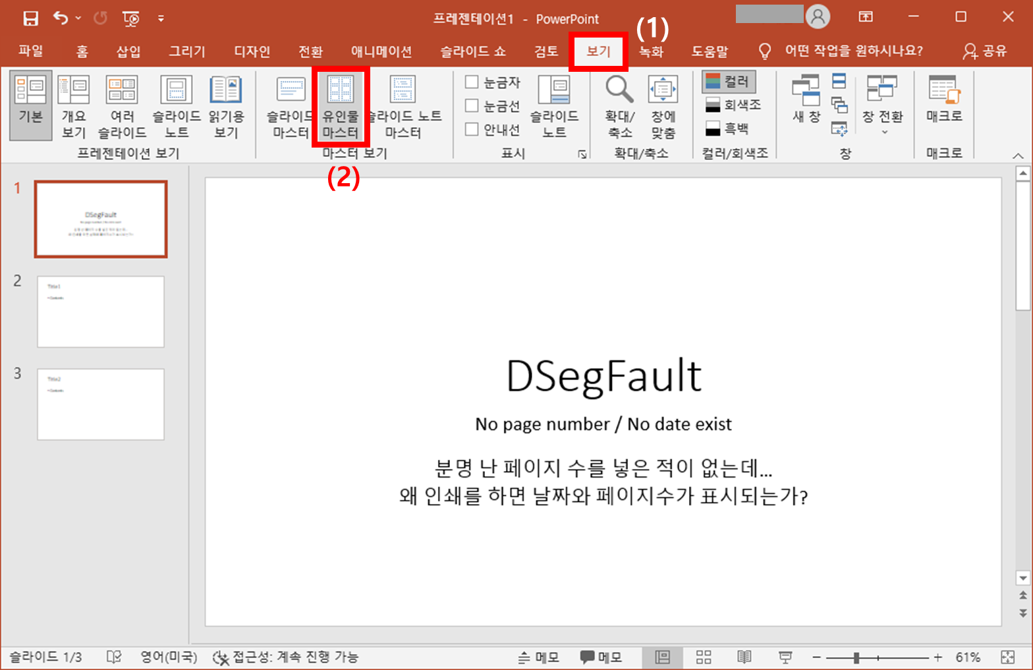Click 접근성: 계속 진행 가능 status
Image resolution: width=1033 pixels, height=670 pixels.
[x=285, y=657]
